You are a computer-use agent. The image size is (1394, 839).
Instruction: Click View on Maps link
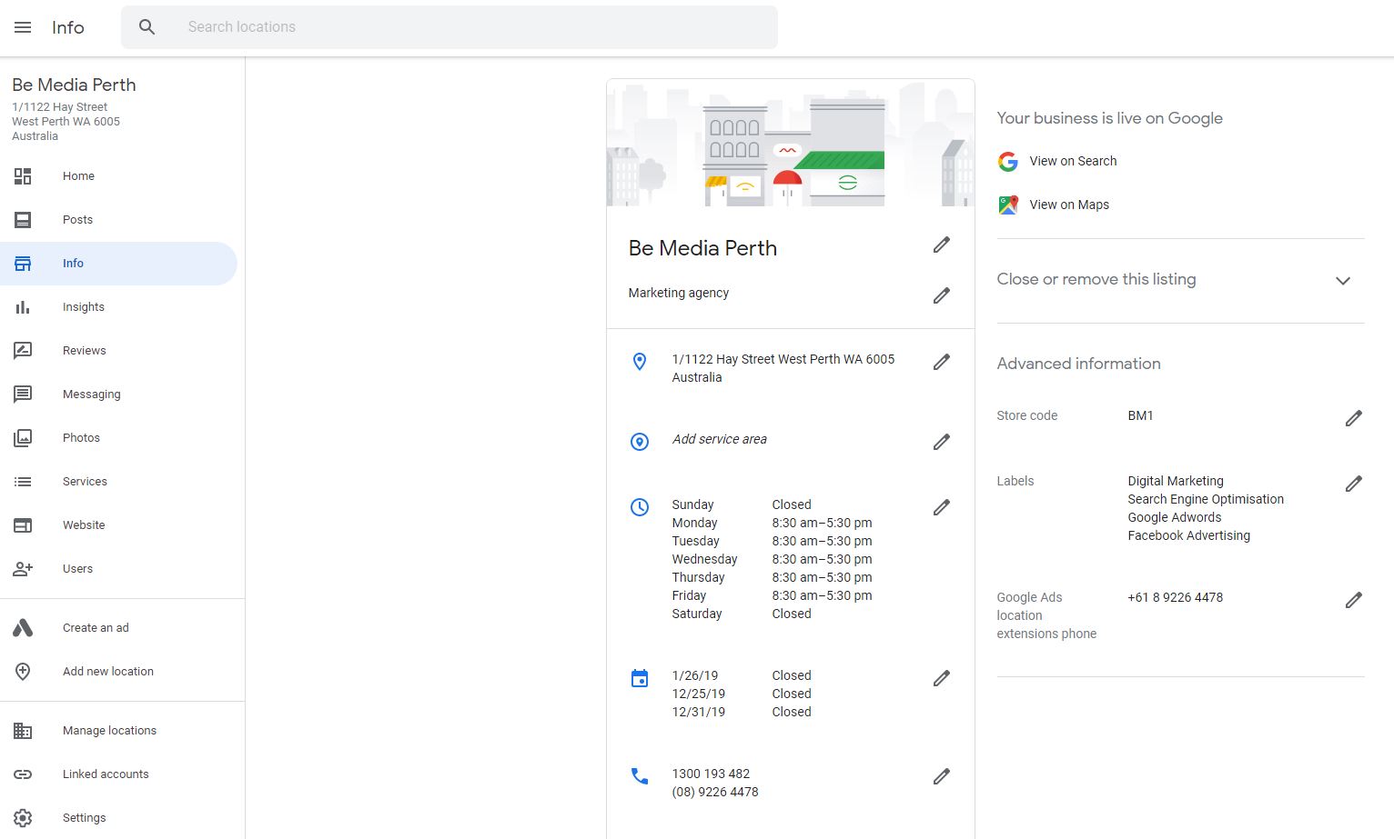click(1069, 205)
